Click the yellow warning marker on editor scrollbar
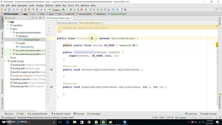This screenshot has width=222, height=125. point(217,45)
